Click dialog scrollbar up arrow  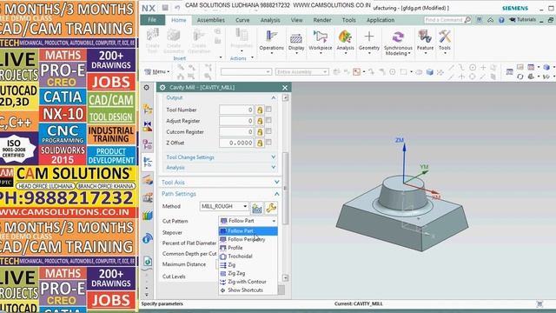[285, 97]
